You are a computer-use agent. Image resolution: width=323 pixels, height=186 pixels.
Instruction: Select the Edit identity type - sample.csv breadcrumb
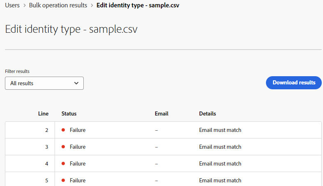pyautogui.click(x=138, y=5)
